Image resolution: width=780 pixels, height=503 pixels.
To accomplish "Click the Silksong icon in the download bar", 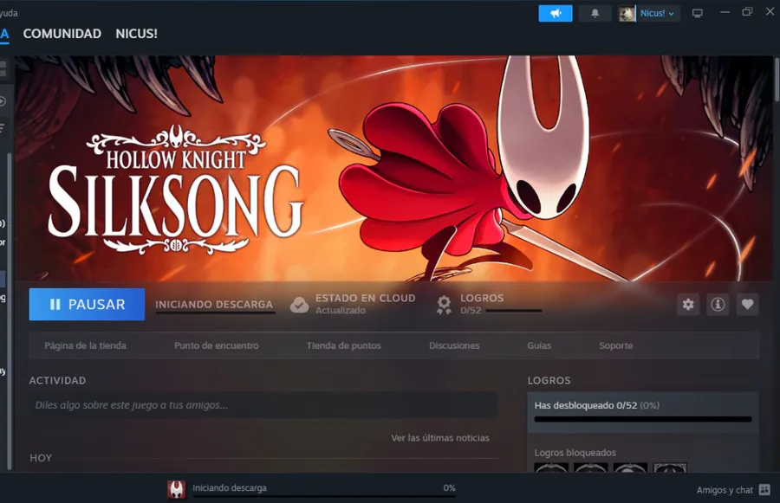I will [176, 489].
